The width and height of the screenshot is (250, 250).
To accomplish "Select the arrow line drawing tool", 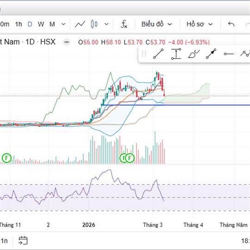I will point(211,54).
